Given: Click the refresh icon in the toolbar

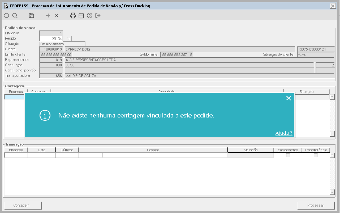Looking at the screenshot, I should [6, 16].
